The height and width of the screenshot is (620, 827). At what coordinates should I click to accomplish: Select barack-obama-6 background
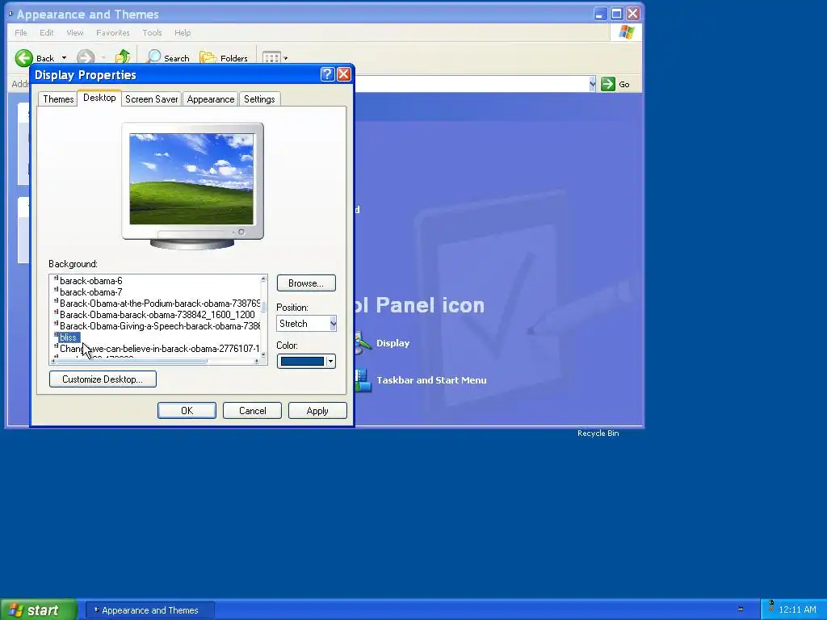coord(90,281)
